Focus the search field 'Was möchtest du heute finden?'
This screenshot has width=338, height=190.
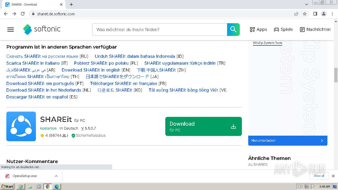(159, 30)
